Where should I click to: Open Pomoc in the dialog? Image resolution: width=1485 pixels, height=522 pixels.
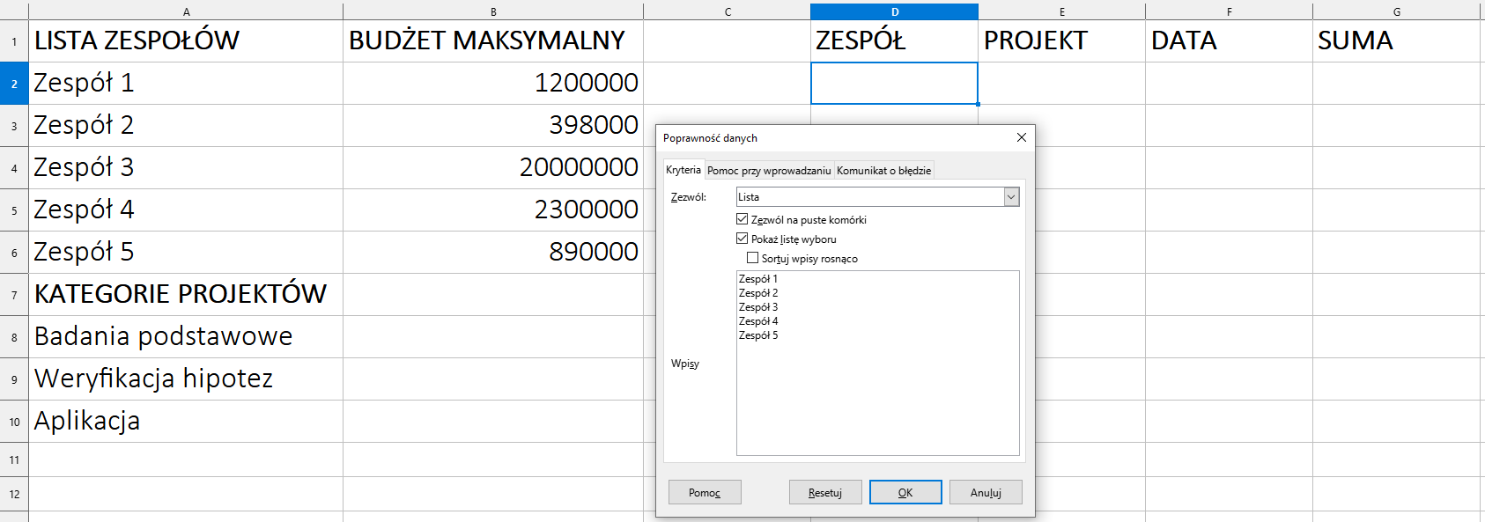pyautogui.click(x=704, y=492)
